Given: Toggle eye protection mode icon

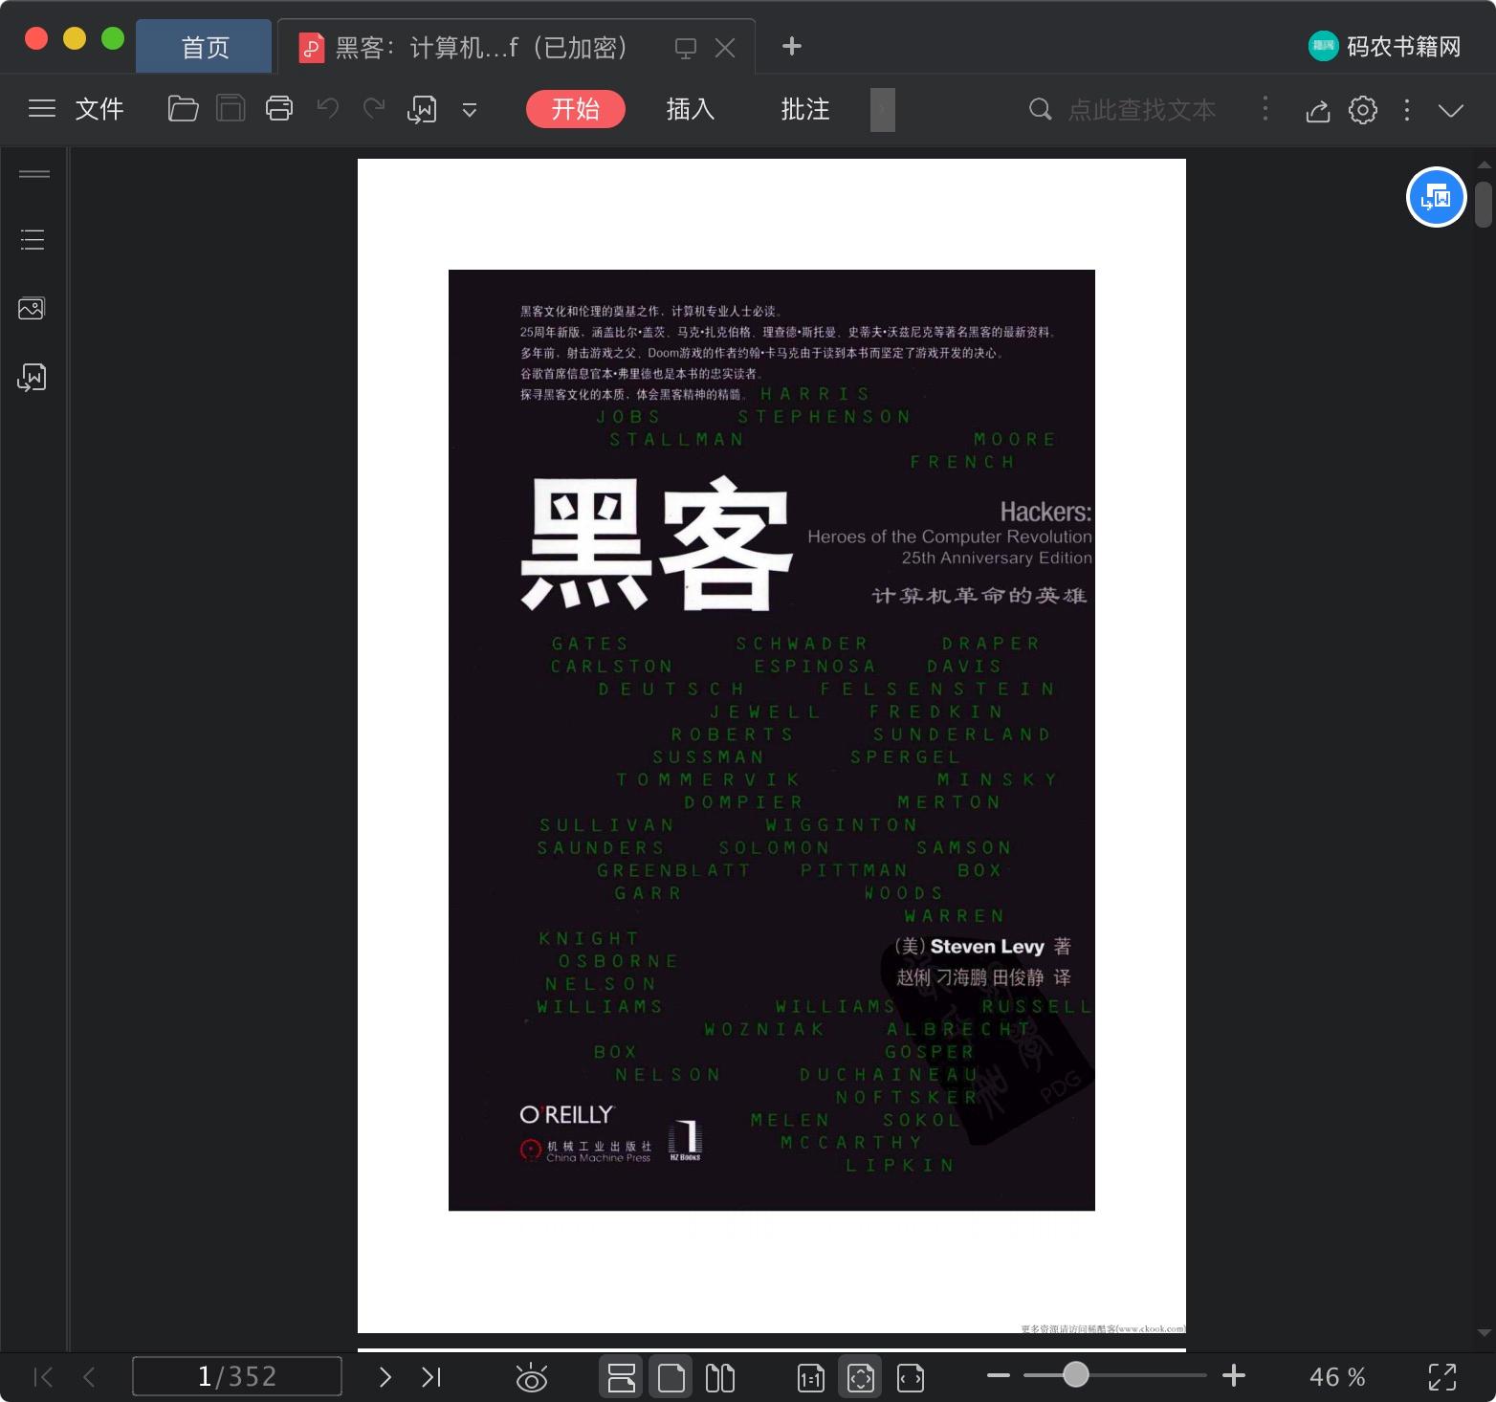Looking at the screenshot, I should (x=531, y=1377).
